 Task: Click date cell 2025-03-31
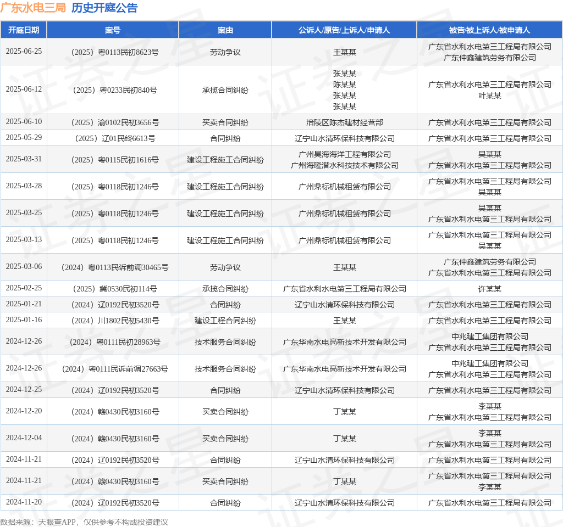24,159
